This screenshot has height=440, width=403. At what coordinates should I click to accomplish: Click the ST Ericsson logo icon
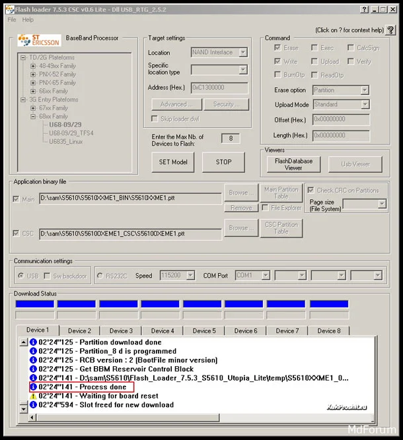tap(38, 40)
